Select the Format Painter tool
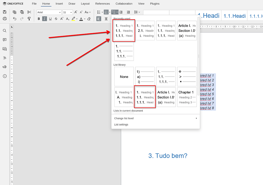Viewport: 263px width, 185px height. pyautogui.click(x=29, y=19)
